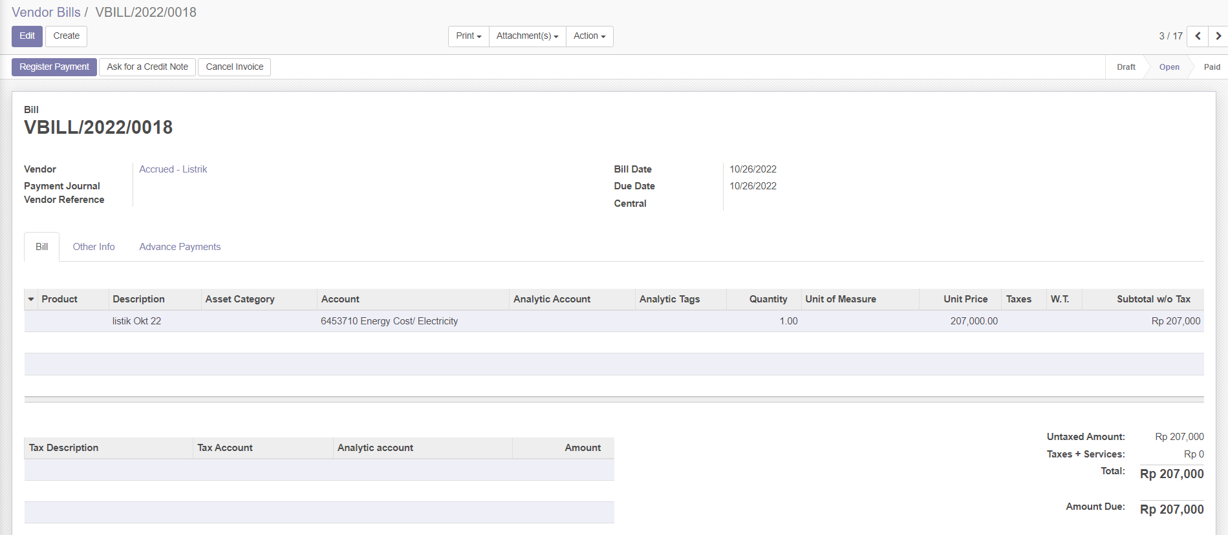
Task: Open the Advance Payments tab
Action: (180, 247)
